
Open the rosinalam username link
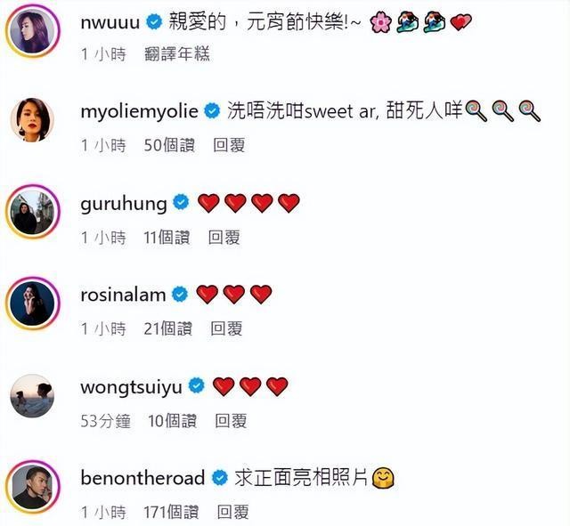(x=123, y=295)
